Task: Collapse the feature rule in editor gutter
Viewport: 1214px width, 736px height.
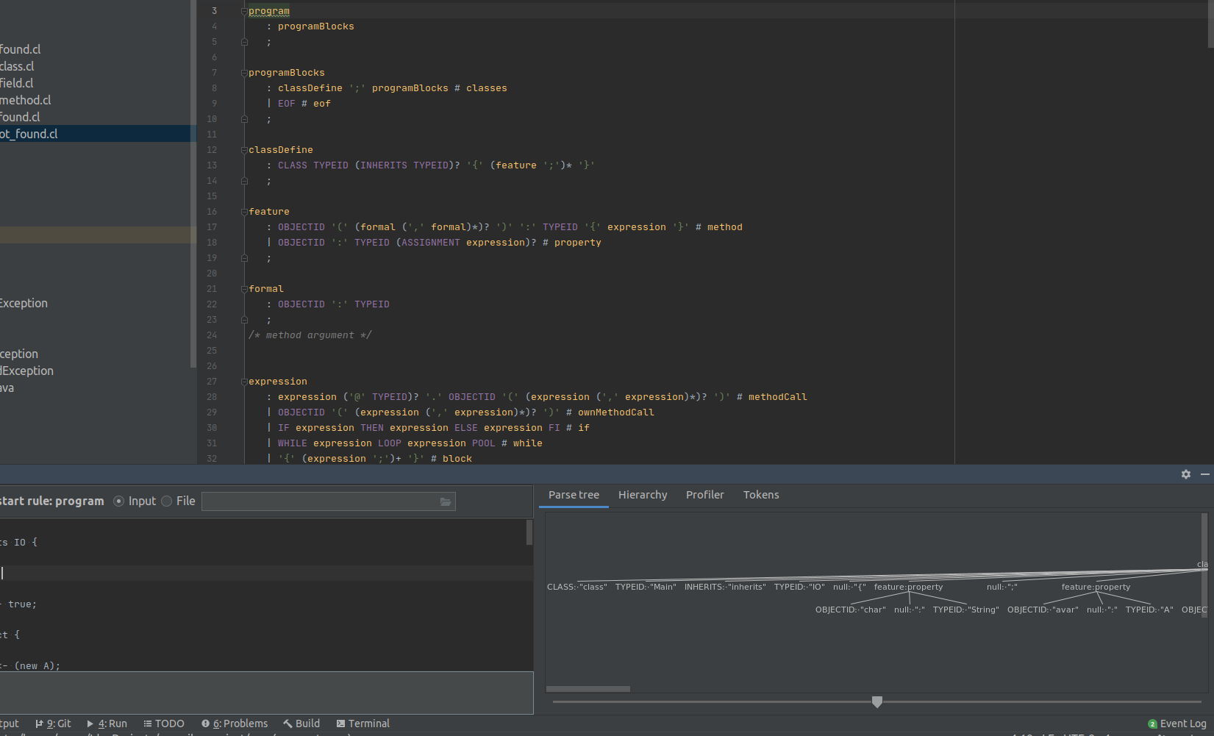Action: (244, 212)
